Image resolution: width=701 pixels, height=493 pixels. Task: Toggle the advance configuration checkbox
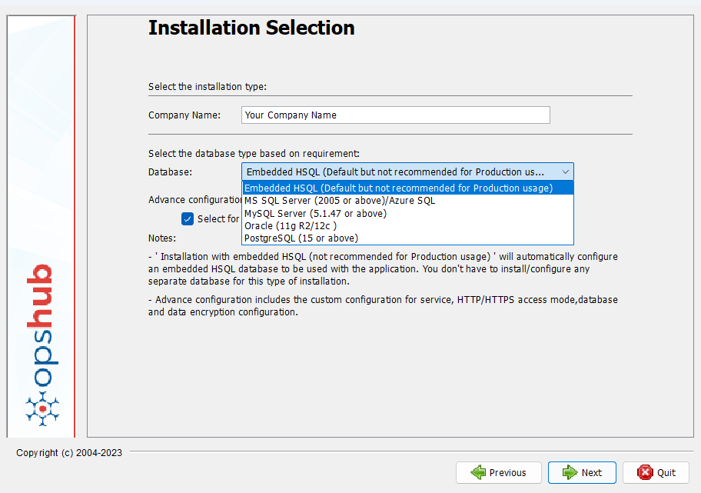[x=188, y=218]
